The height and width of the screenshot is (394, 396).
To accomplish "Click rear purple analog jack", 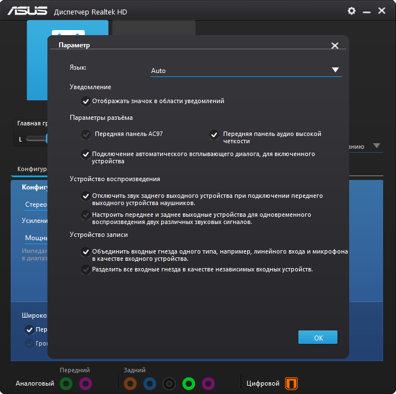I will (209, 383).
